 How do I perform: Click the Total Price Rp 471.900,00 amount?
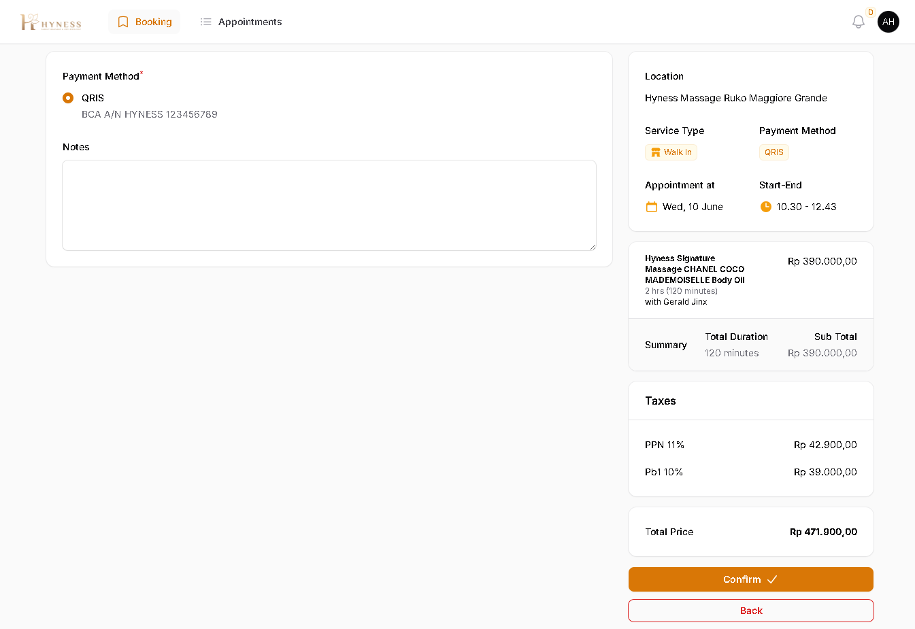pyautogui.click(x=823, y=532)
